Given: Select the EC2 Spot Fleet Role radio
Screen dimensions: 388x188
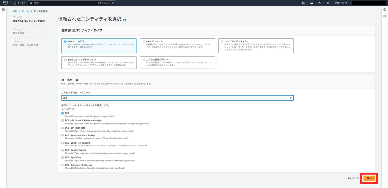Looking at the screenshot, I should coord(63,128).
